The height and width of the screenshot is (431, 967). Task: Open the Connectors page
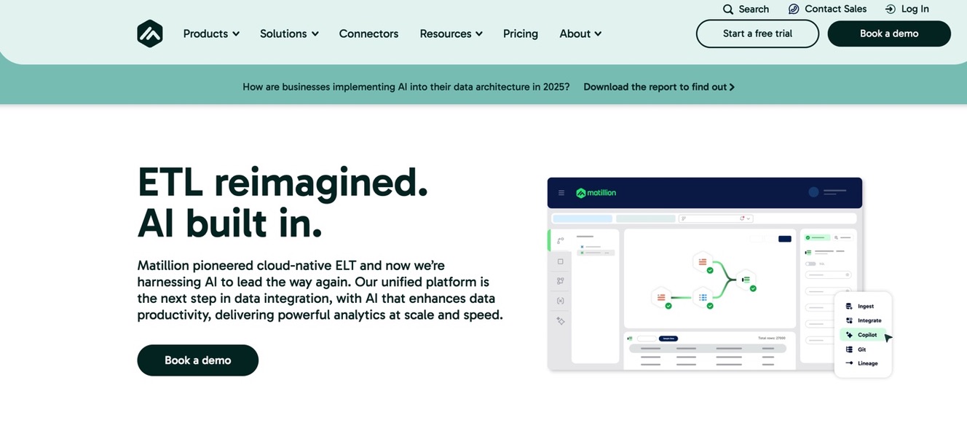pos(368,33)
